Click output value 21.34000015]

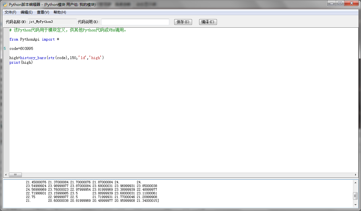(x=148, y=201)
